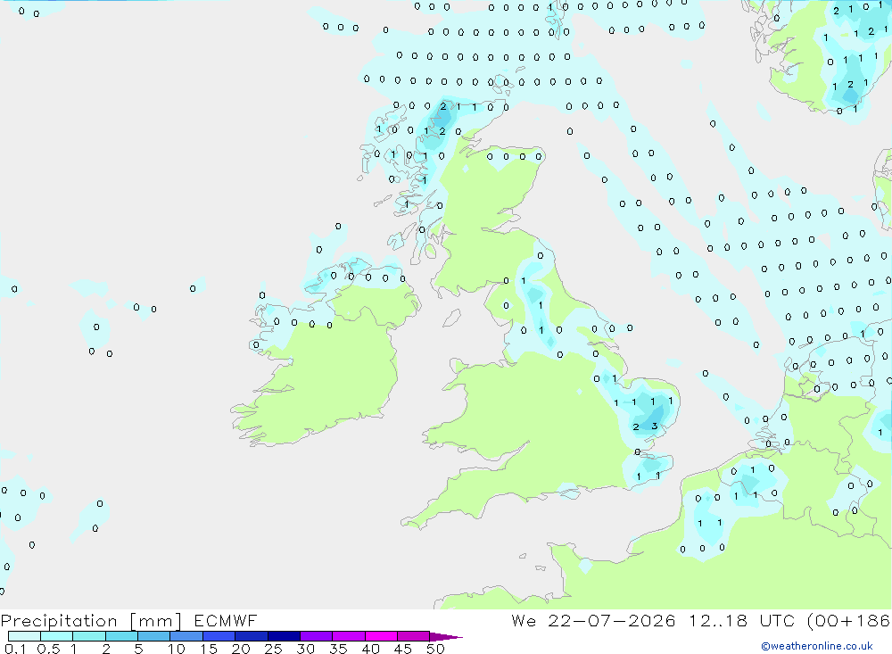Screen dimensions: 892x654
Task: Click the Isle of Man outline
Action: [451, 318]
